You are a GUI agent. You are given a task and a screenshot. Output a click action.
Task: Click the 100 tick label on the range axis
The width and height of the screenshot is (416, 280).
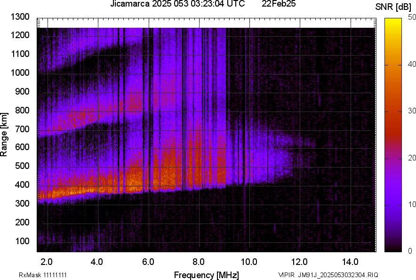23,241
